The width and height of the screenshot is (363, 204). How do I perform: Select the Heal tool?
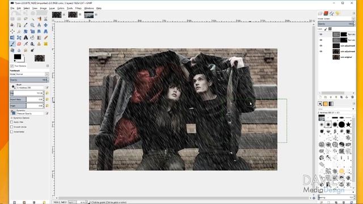(x=45, y=44)
